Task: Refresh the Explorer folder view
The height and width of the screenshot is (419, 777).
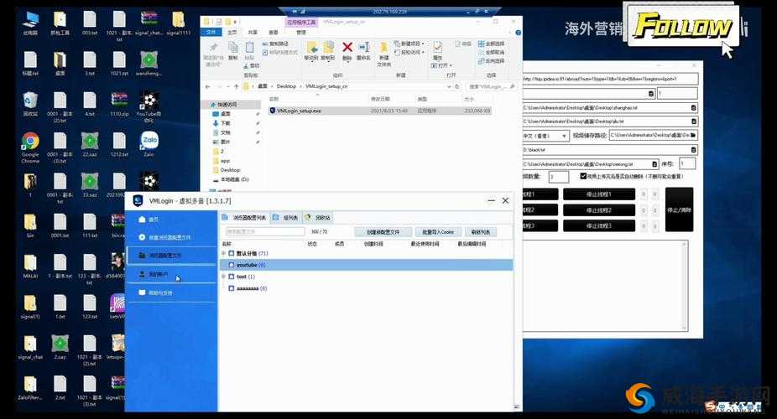Action: coord(456,86)
